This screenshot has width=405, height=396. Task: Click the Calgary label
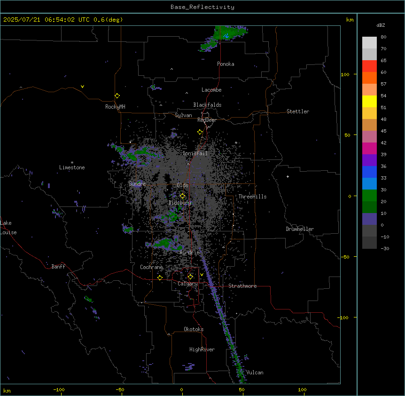(187, 284)
